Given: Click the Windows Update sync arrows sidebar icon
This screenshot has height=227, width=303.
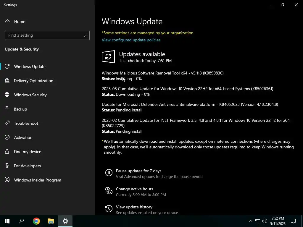Looking at the screenshot, I should click(7, 67).
